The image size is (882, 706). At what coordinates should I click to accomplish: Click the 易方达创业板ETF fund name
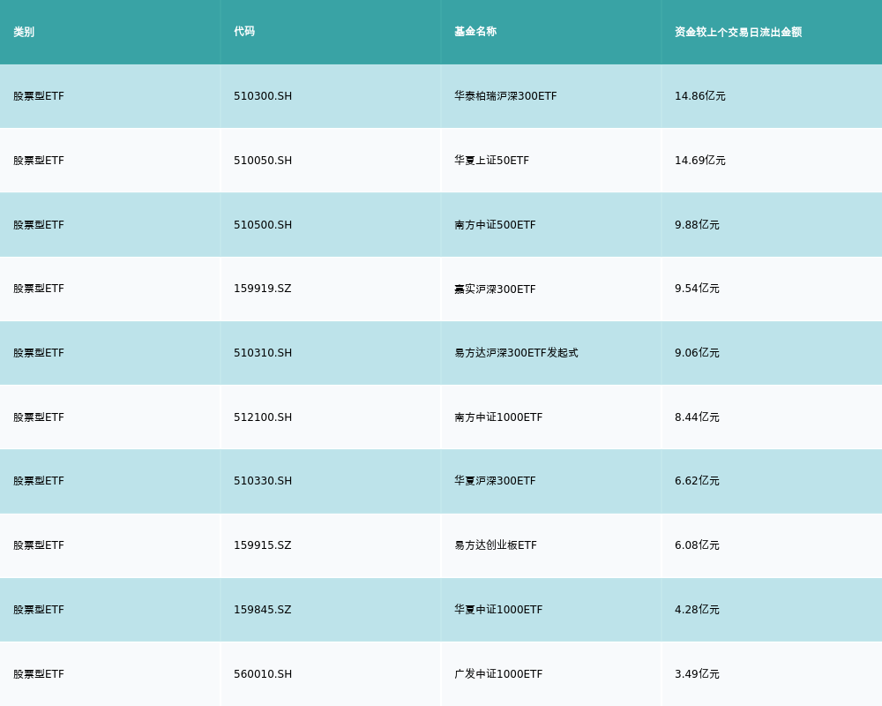click(x=496, y=545)
